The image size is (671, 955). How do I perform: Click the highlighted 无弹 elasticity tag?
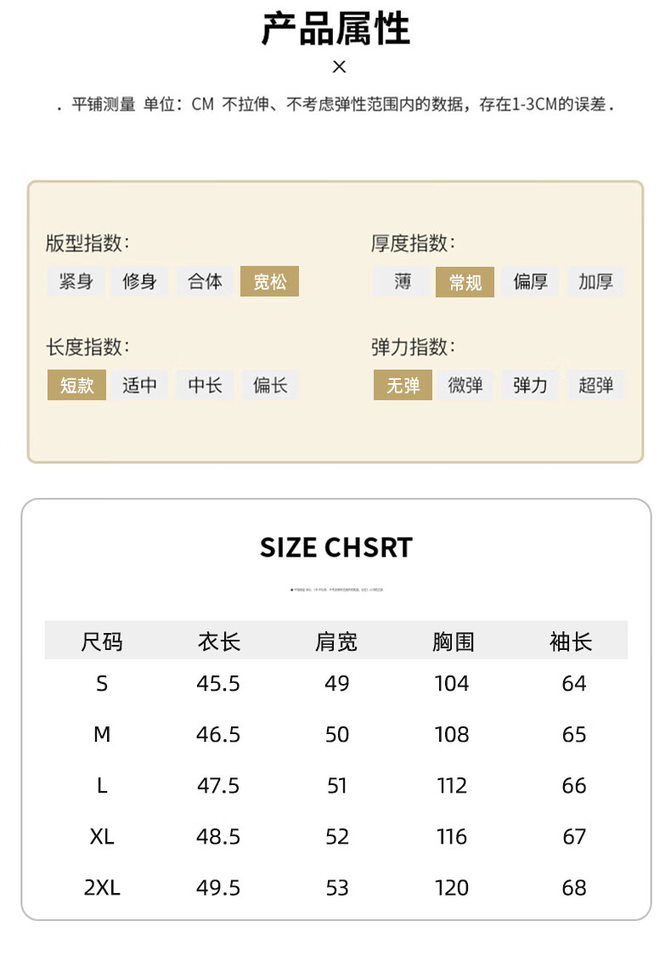(x=403, y=385)
